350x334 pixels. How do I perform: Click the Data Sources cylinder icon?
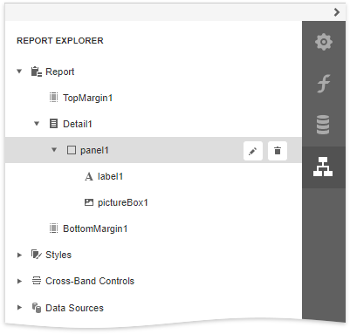pos(37,308)
